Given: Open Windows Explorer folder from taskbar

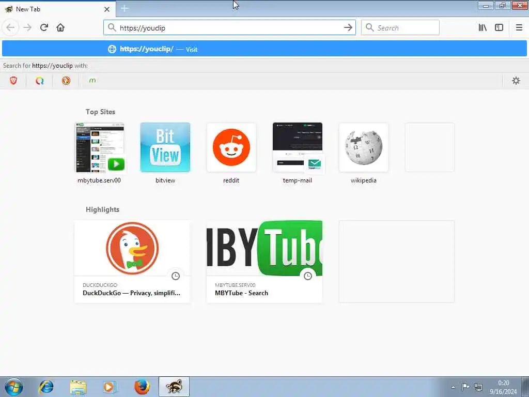Looking at the screenshot, I should coord(79,387).
